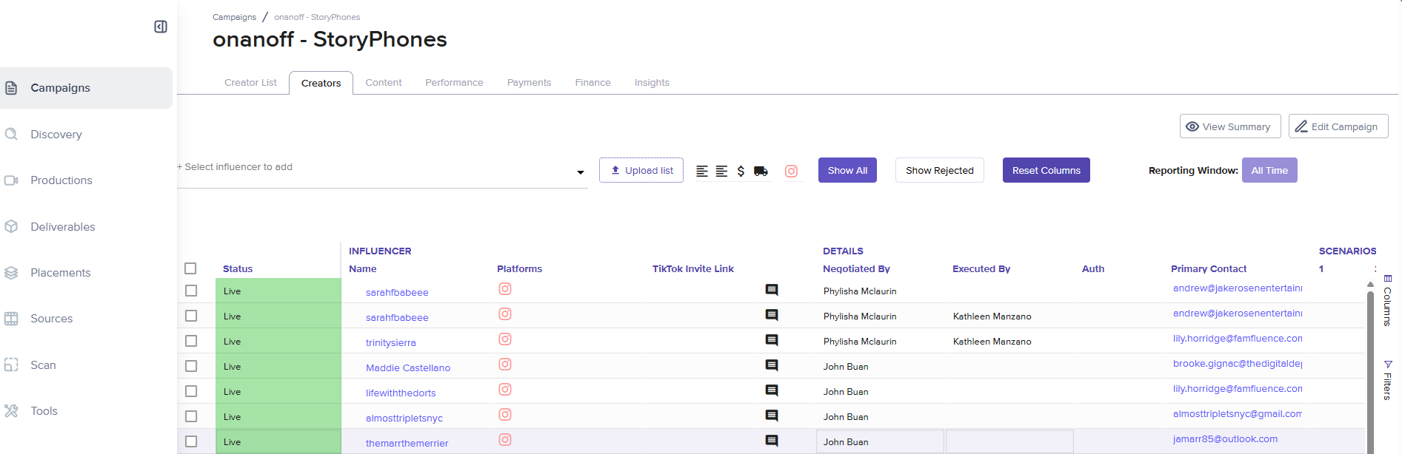This screenshot has width=1402, height=454.
Task: Go to the Payments tab
Action: (x=529, y=83)
